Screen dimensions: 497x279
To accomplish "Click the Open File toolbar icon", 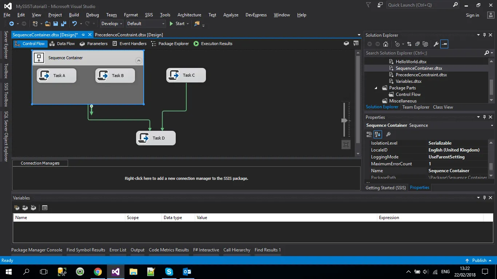I will (x=48, y=24).
